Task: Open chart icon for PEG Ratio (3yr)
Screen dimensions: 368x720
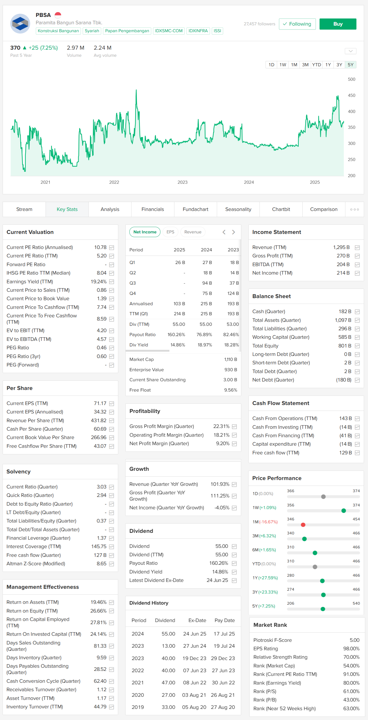Action: tap(111, 356)
